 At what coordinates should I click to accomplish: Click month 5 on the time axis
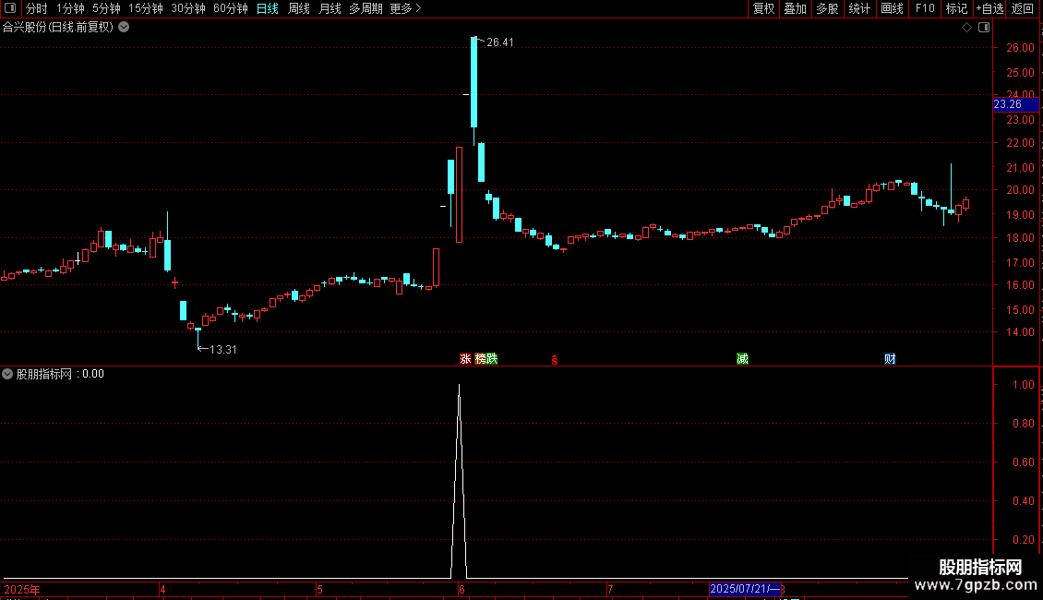pos(320,589)
